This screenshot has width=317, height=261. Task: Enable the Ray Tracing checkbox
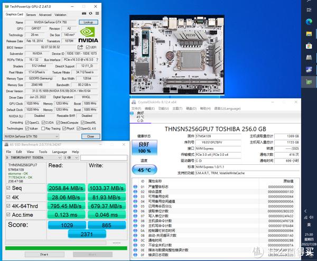pos(43,128)
